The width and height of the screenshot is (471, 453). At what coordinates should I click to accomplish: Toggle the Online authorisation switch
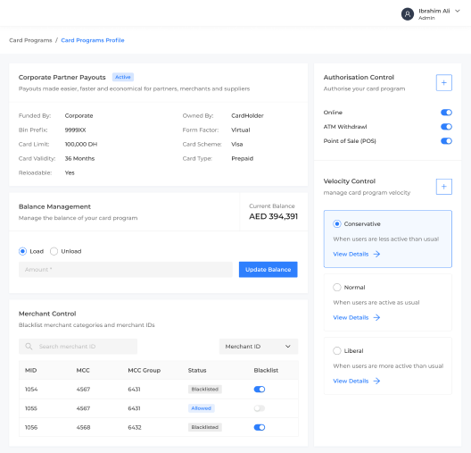446,113
